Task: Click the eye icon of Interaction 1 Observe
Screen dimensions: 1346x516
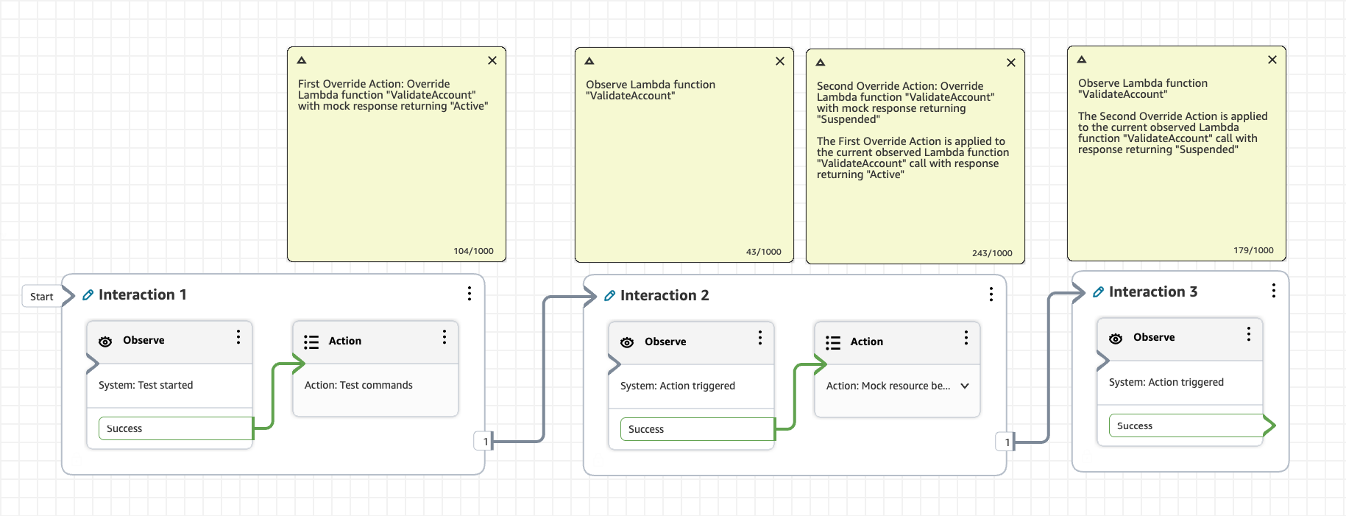Action: (x=105, y=342)
